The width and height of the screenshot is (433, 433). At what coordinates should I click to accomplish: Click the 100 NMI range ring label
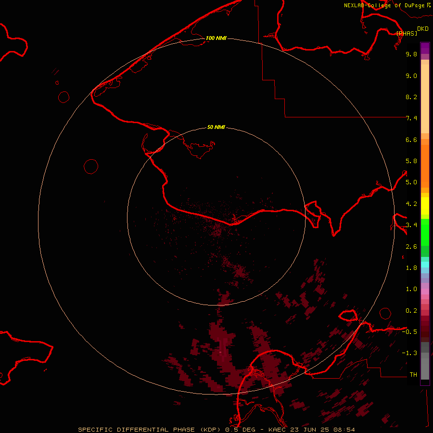click(x=216, y=38)
